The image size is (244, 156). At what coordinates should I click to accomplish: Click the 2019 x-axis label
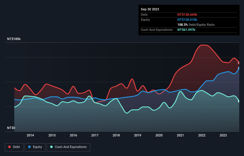(138, 135)
